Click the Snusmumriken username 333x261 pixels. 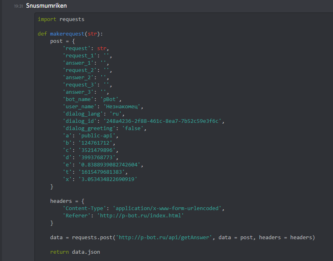tap(46, 6)
